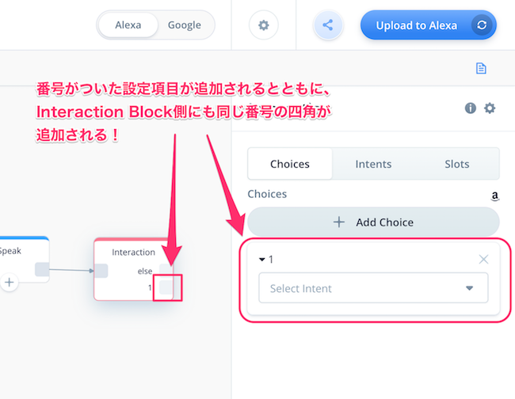Viewport: 515px width, 399px height.
Task: Click the Amazon logo icon beside Choices
Action: [x=494, y=196]
